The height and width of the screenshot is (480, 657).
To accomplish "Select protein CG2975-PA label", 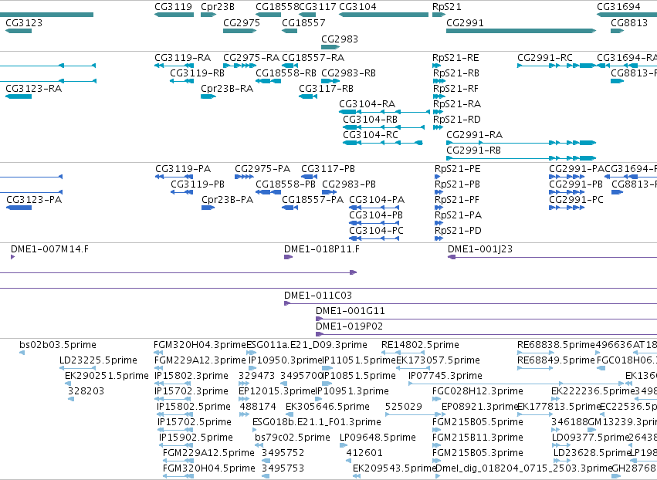I will click(262, 169).
